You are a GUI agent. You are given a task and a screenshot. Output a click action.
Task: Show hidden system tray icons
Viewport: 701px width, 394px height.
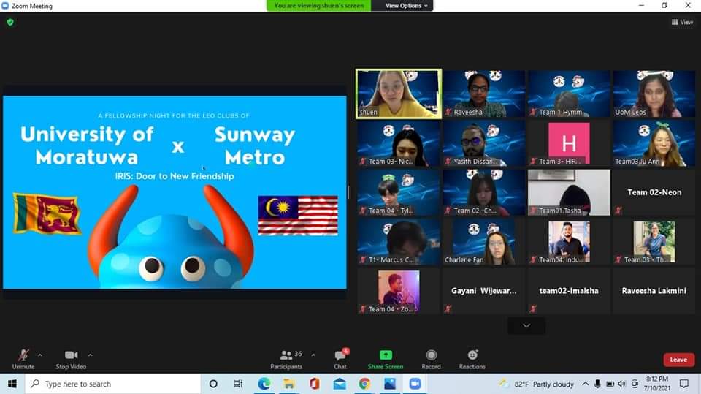[585, 384]
